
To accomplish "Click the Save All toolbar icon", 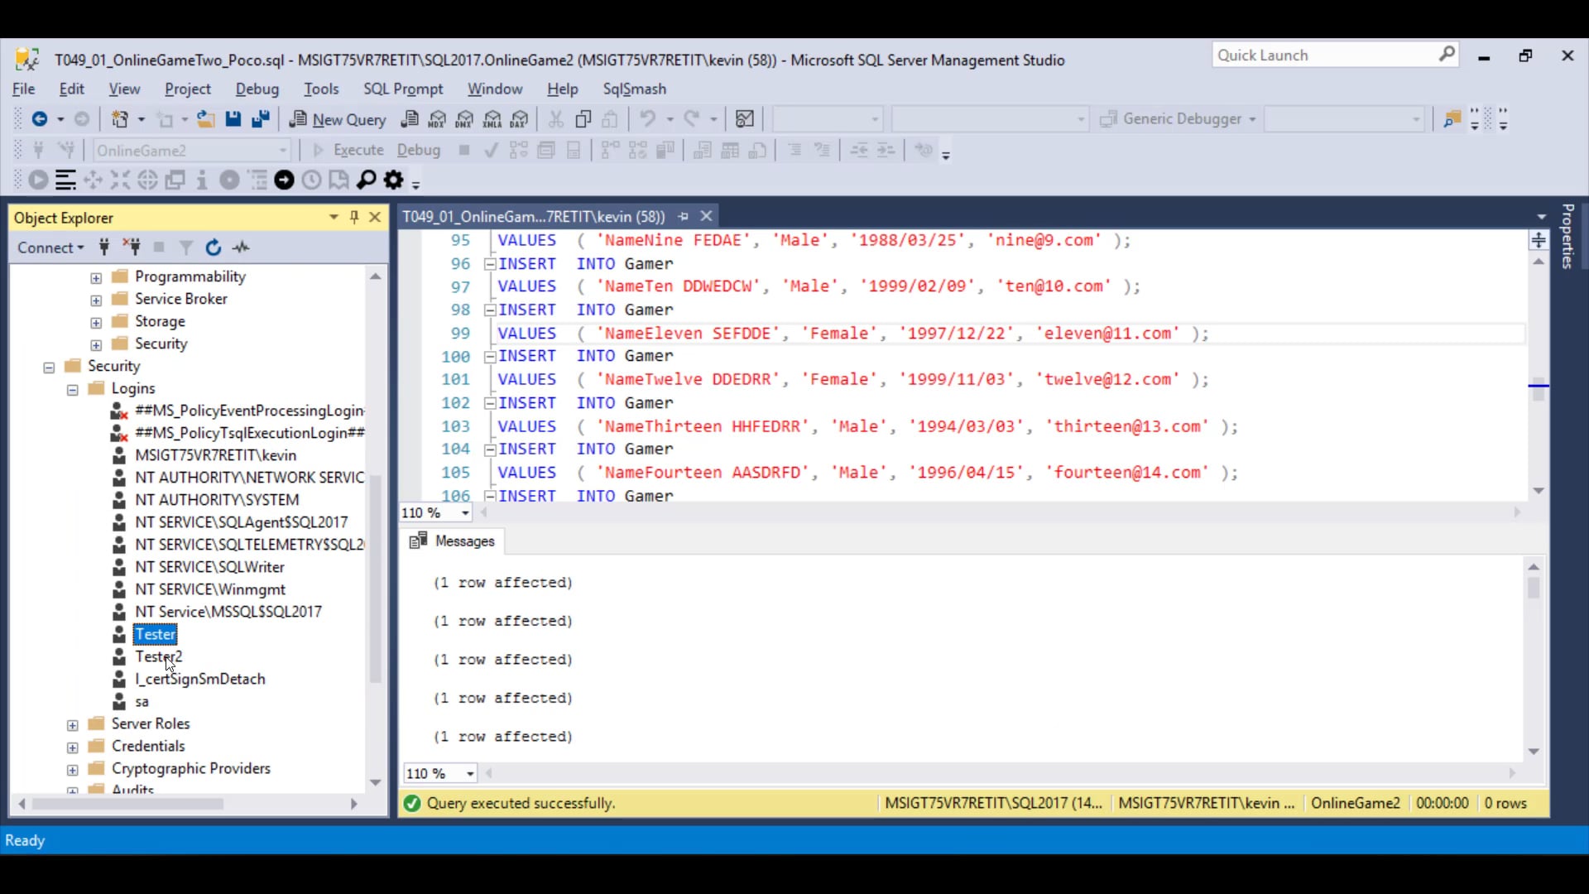I will 261,119.
